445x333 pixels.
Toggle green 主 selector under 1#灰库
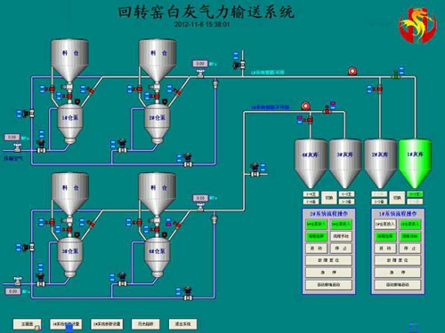[415, 194]
